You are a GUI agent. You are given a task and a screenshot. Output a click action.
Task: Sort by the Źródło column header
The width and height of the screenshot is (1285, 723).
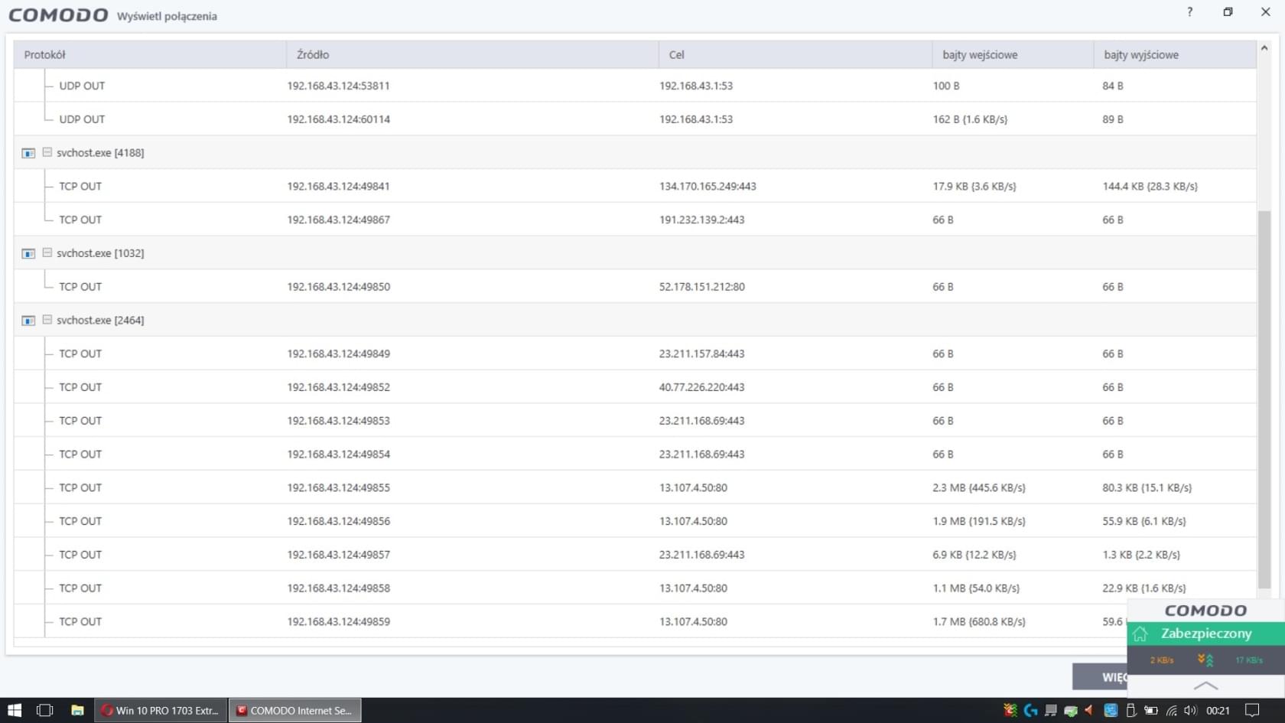pos(313,54)
